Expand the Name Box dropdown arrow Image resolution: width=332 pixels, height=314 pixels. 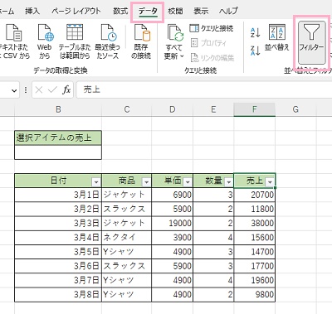(14, 90)
